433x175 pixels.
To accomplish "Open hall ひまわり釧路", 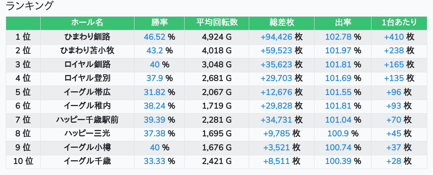I will click(x=87, y=37).
